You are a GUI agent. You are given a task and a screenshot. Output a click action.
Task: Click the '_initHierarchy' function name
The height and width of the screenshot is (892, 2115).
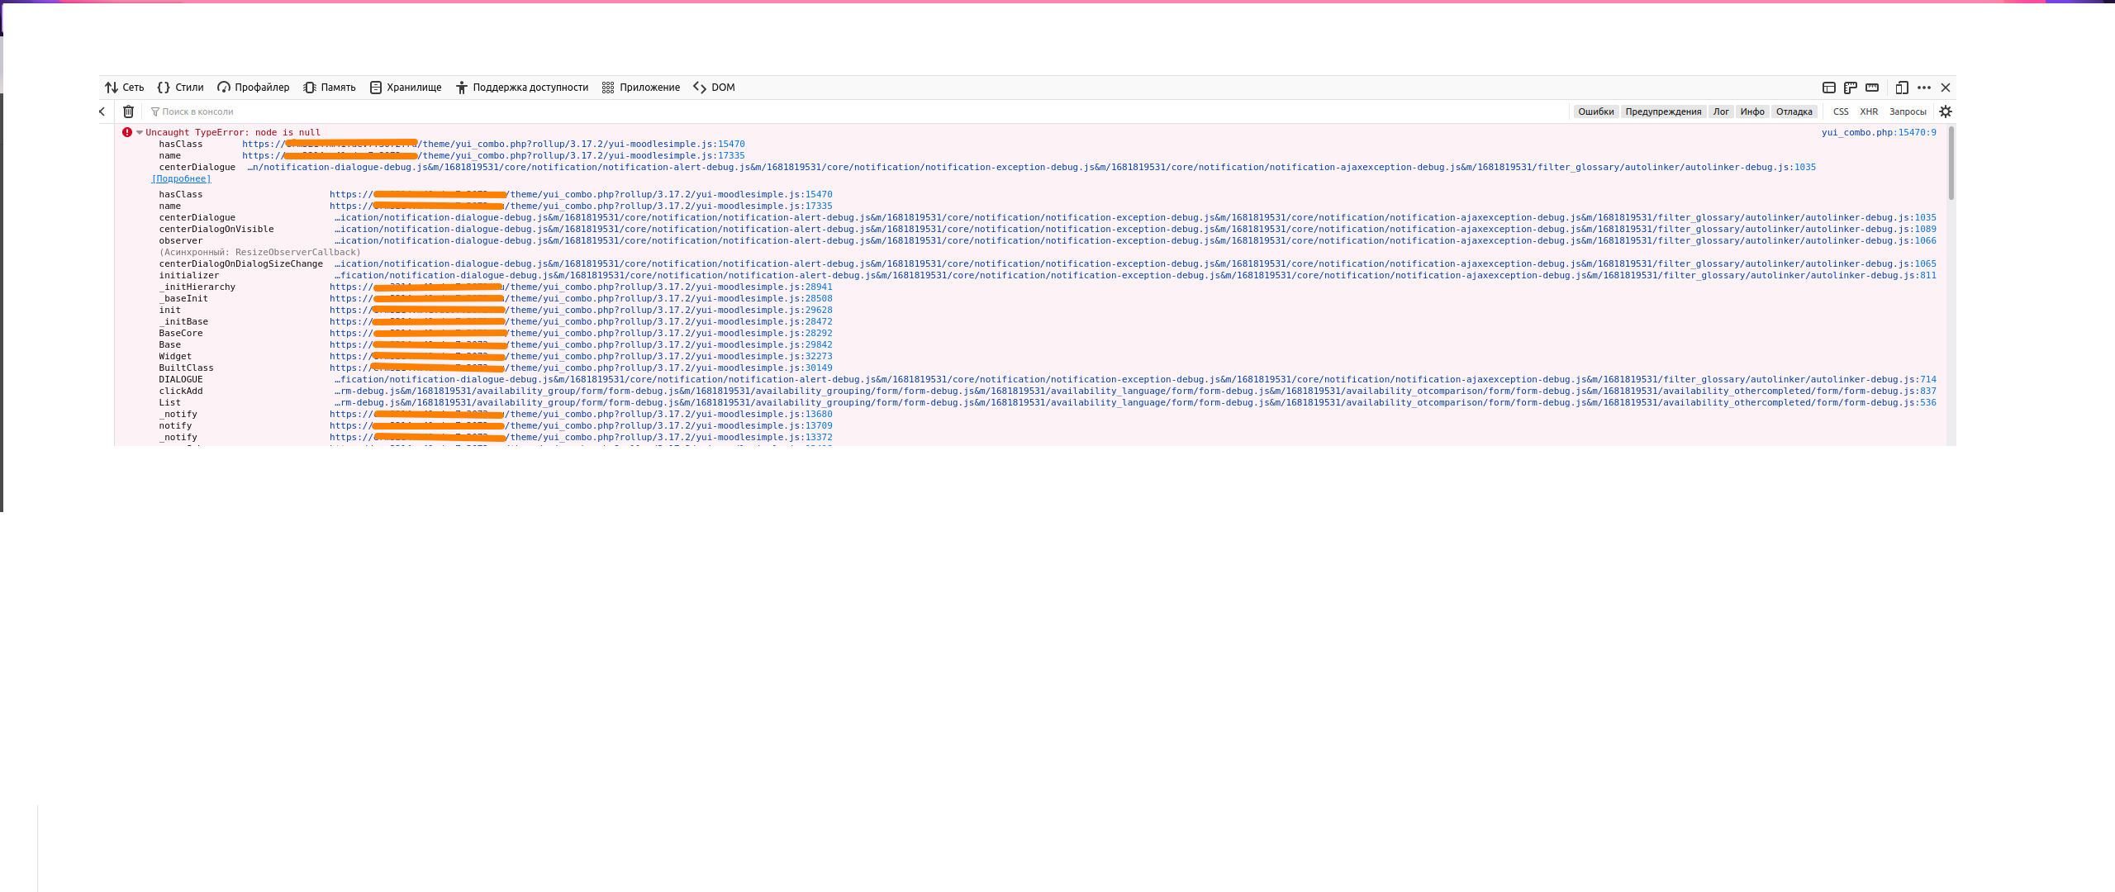(197, 287)
